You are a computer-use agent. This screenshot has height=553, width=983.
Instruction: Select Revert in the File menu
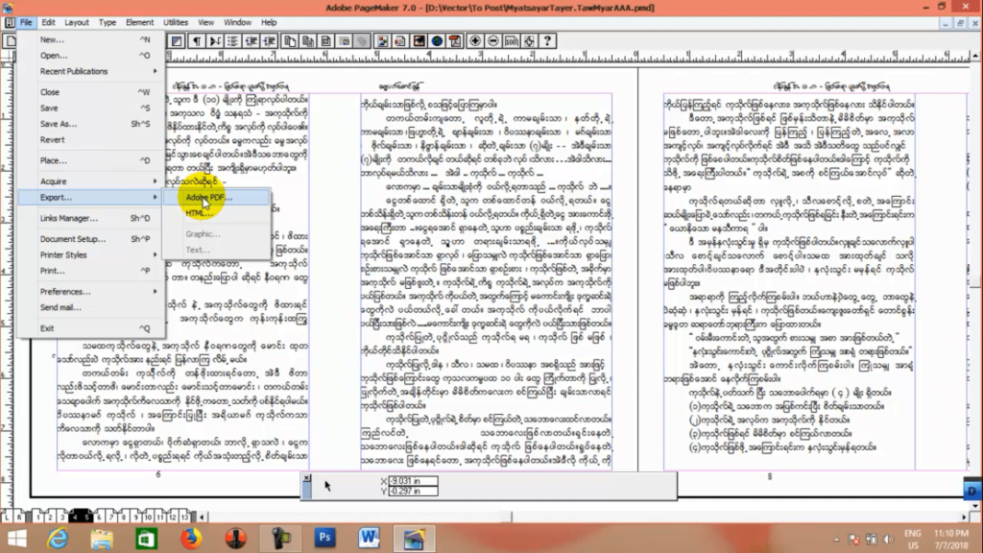(x=91, y=140)
